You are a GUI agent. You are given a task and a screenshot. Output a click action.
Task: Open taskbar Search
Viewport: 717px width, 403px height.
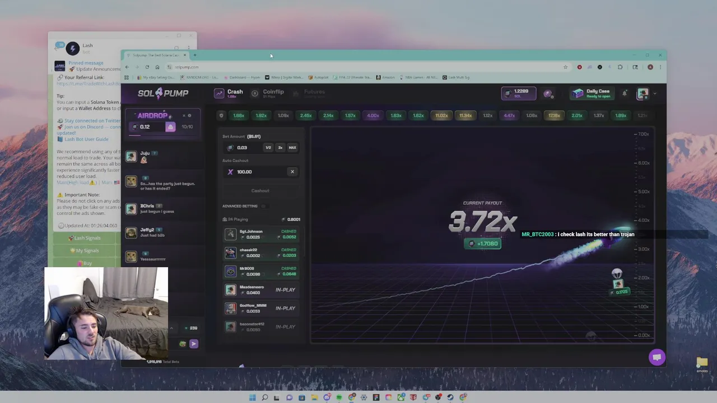pos(265,397)
